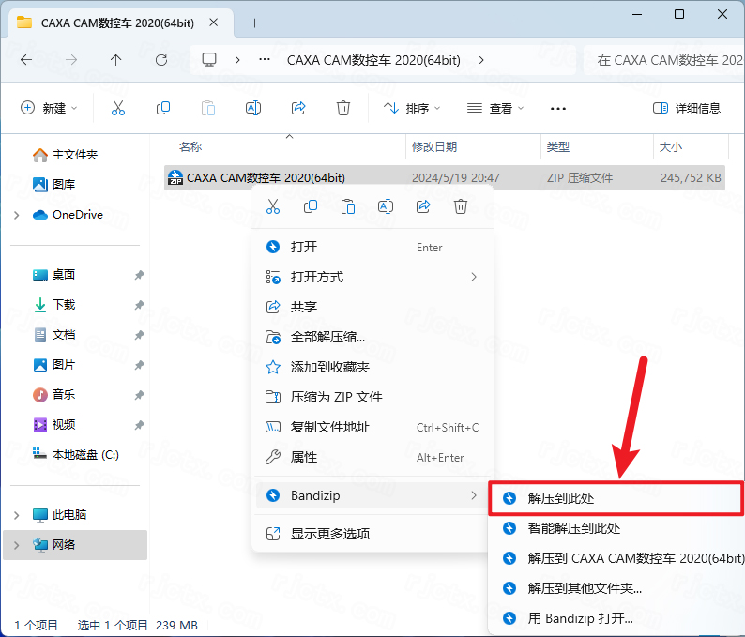The height and width of the screenshot is (637, 745).
Task: Click the rename icon in context menu
Action: coord(385,206)
